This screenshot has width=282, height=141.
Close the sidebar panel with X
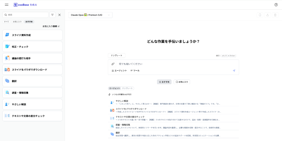(x=60, y=15)
